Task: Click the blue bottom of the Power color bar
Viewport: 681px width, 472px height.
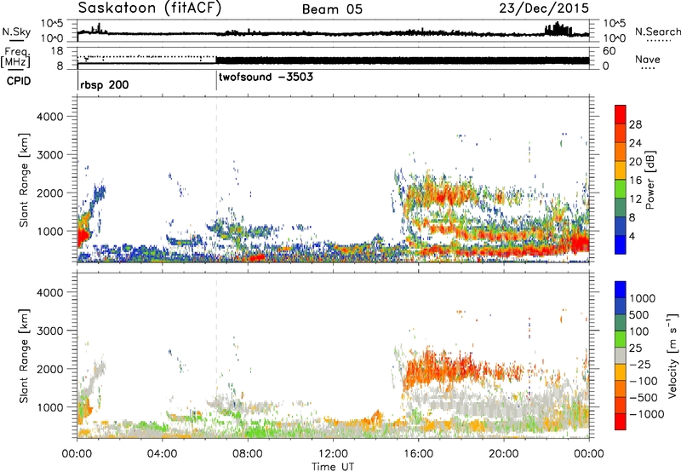Action: (621, 245)
